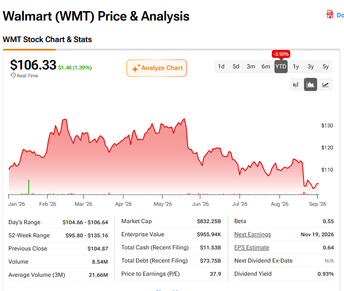Click the Jun '26 marker on timeline

(200, 204)
